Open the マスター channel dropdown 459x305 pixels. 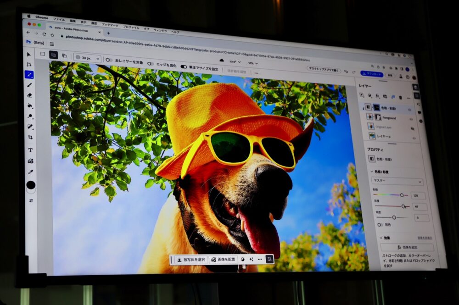coord(397,182)
